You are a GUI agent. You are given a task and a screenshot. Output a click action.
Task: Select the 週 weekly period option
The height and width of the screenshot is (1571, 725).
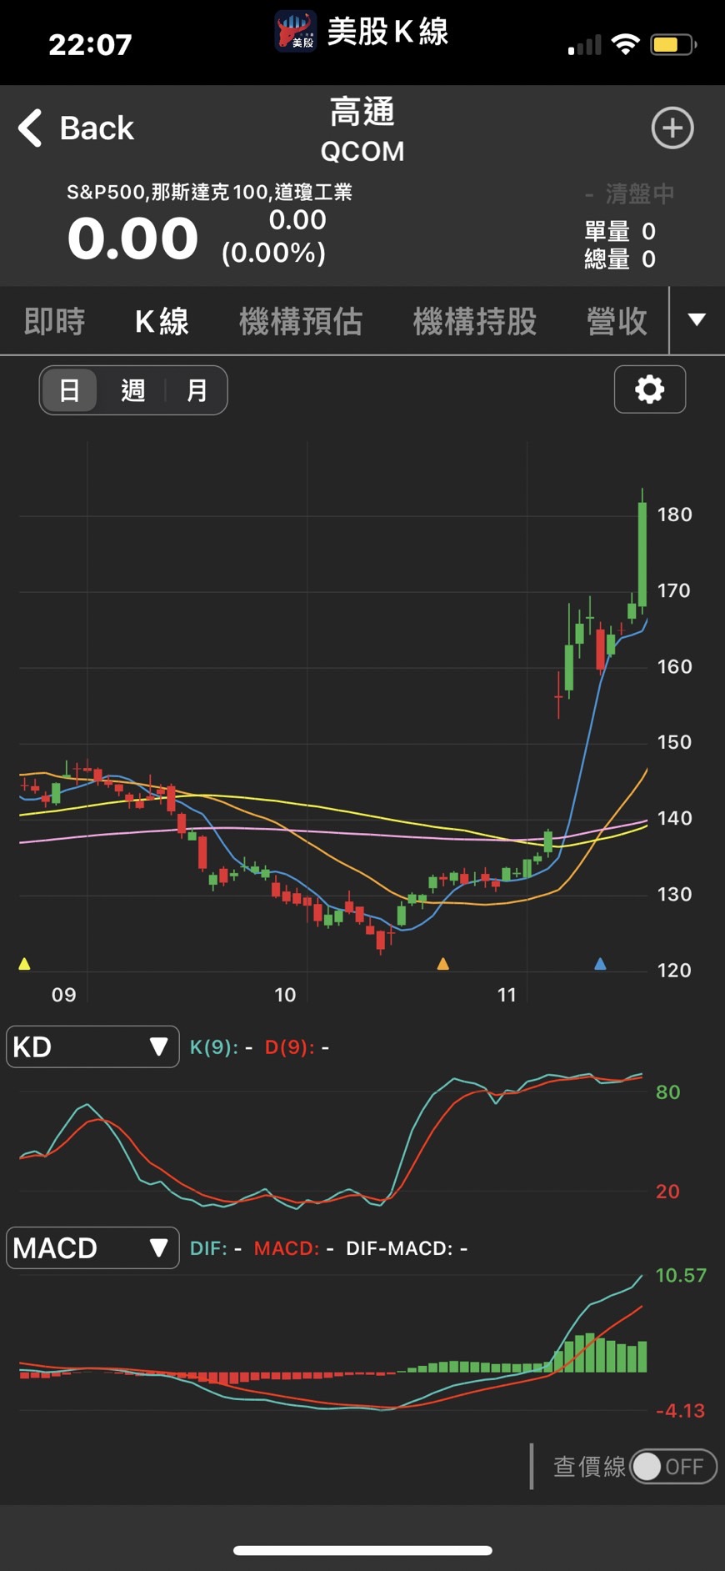click(x=133, y=390)
